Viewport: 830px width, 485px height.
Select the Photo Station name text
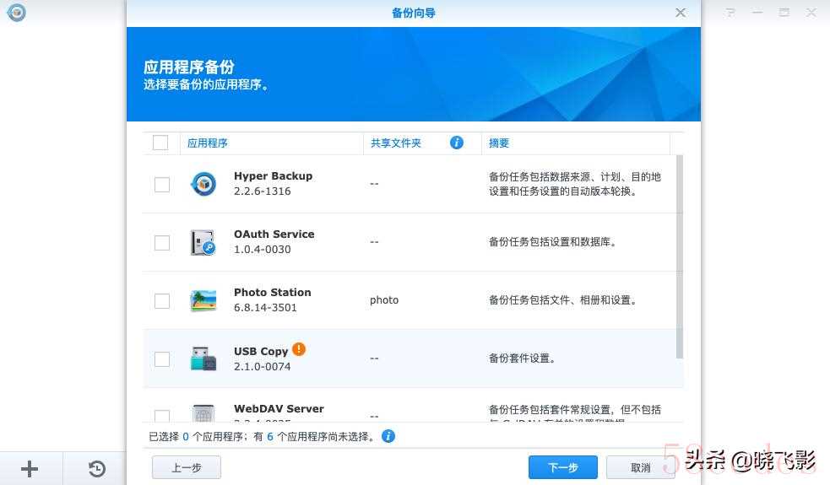[273, 293]
